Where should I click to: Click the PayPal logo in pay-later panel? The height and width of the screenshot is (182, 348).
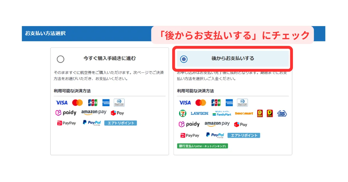click(215, 135)
